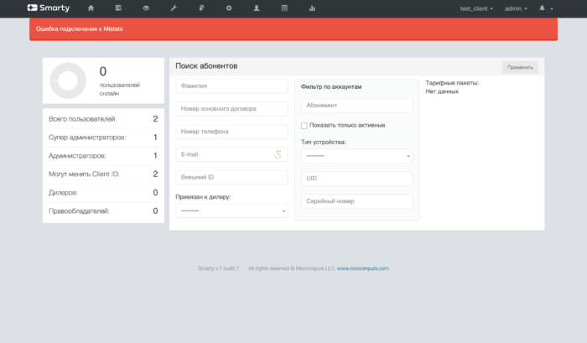
Task: Focus the 'Серийный номер' field
Action: (x=356, y=201)
